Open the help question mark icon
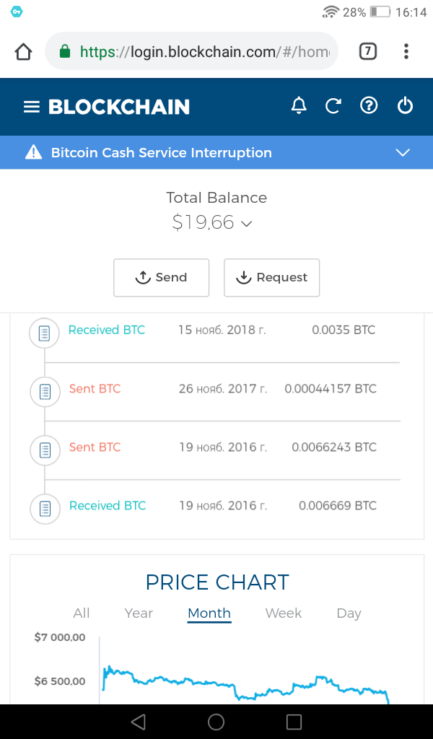This screenshot has height=739, width=433. tap(369, 106)
